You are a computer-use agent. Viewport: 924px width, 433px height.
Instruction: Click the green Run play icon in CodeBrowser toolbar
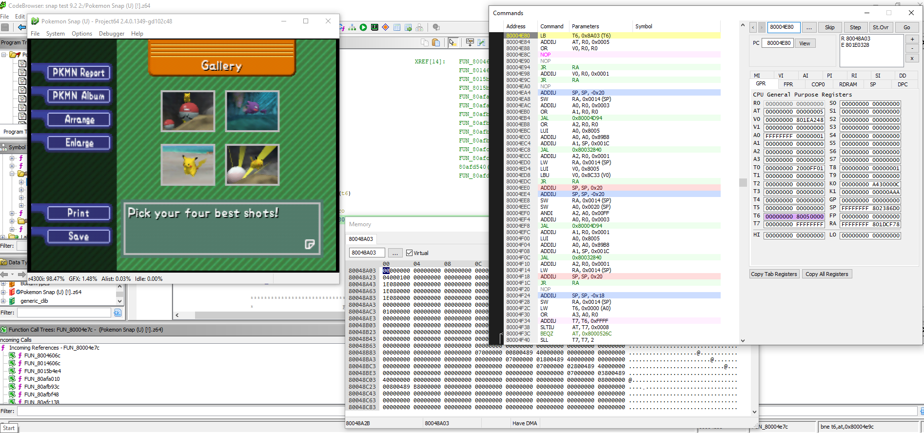363,27
